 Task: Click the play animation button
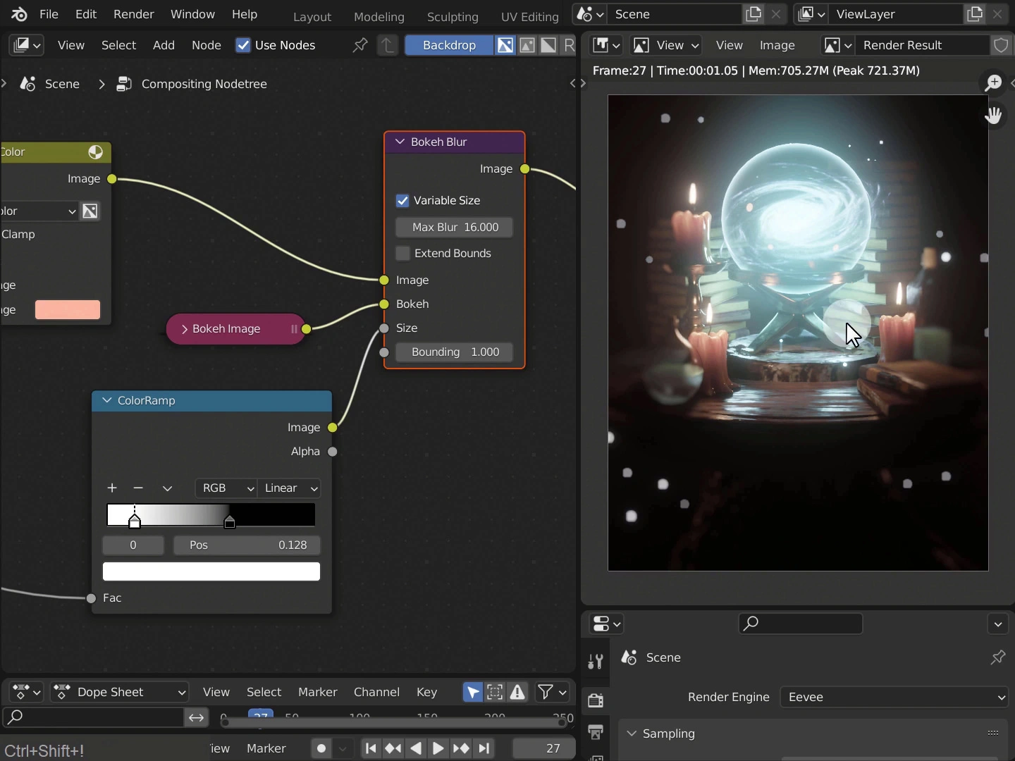(438, 748)
